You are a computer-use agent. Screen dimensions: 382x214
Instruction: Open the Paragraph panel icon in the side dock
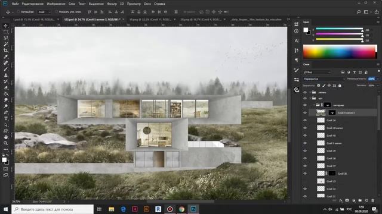(296, 60)
